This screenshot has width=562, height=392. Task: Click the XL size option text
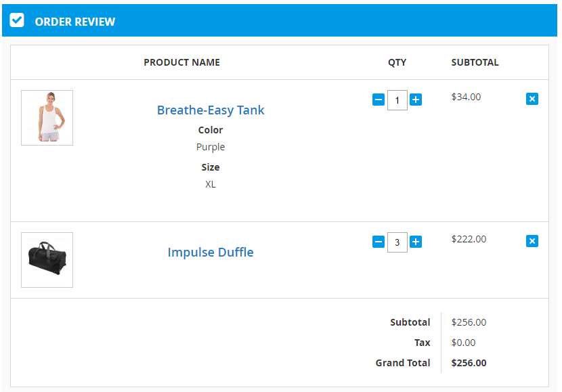point(211,184)
